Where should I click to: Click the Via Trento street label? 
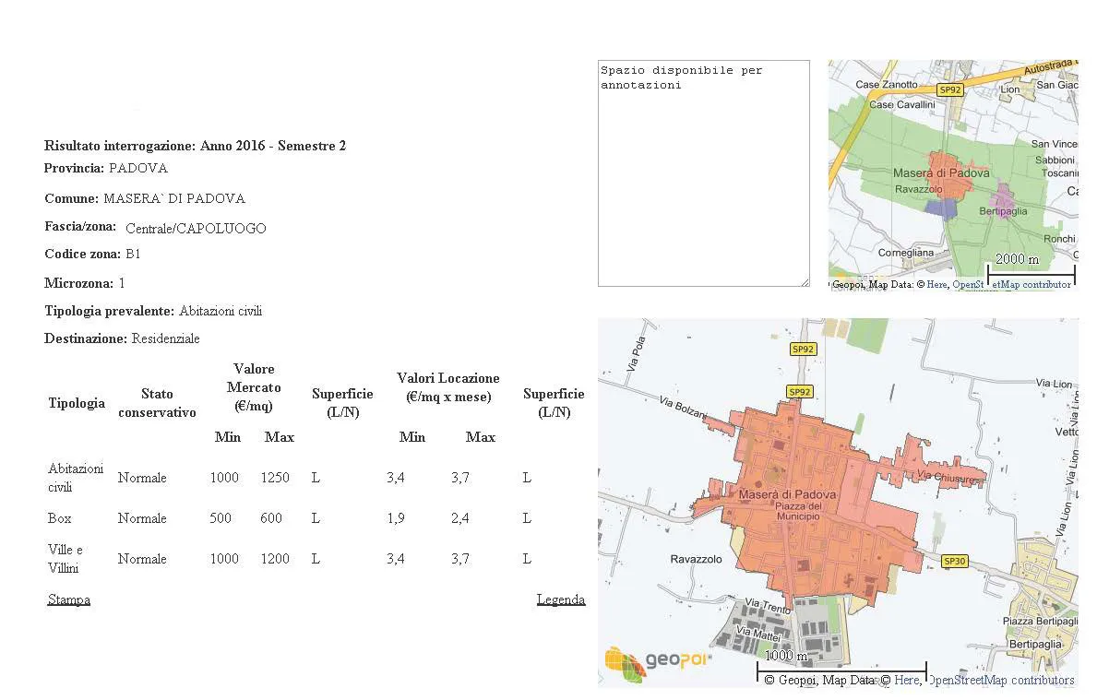pos(769,608)
